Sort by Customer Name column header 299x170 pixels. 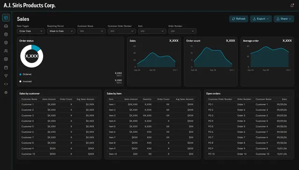pyautogui.click(x=29, y=99)
